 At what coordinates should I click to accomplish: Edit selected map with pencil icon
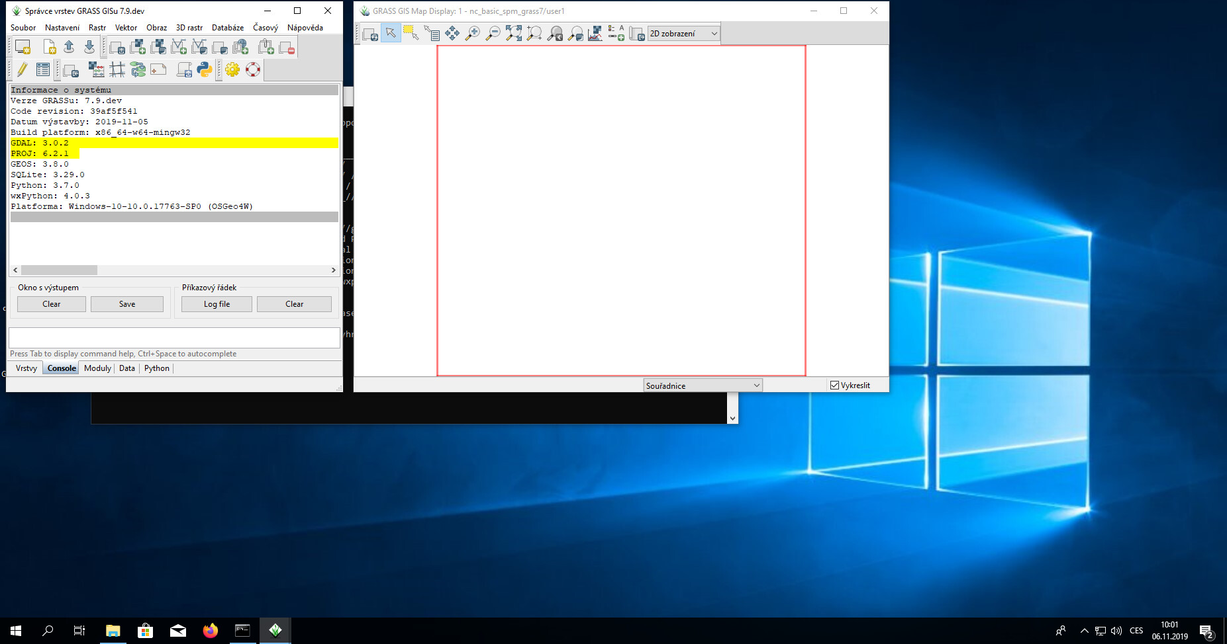pos(22,69)
